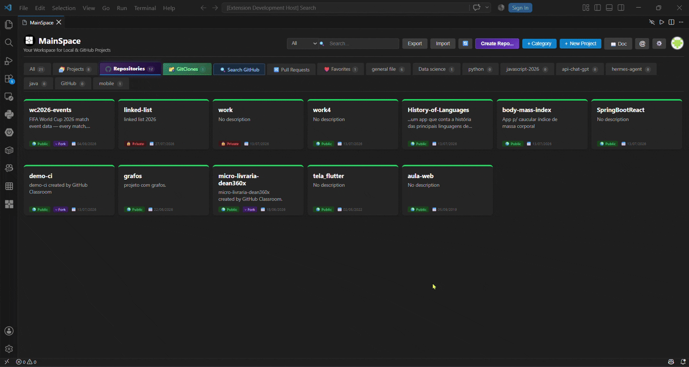Click the Copilot status icon in the status bar
The image size is (689, 367).
[x=671, y=362]
